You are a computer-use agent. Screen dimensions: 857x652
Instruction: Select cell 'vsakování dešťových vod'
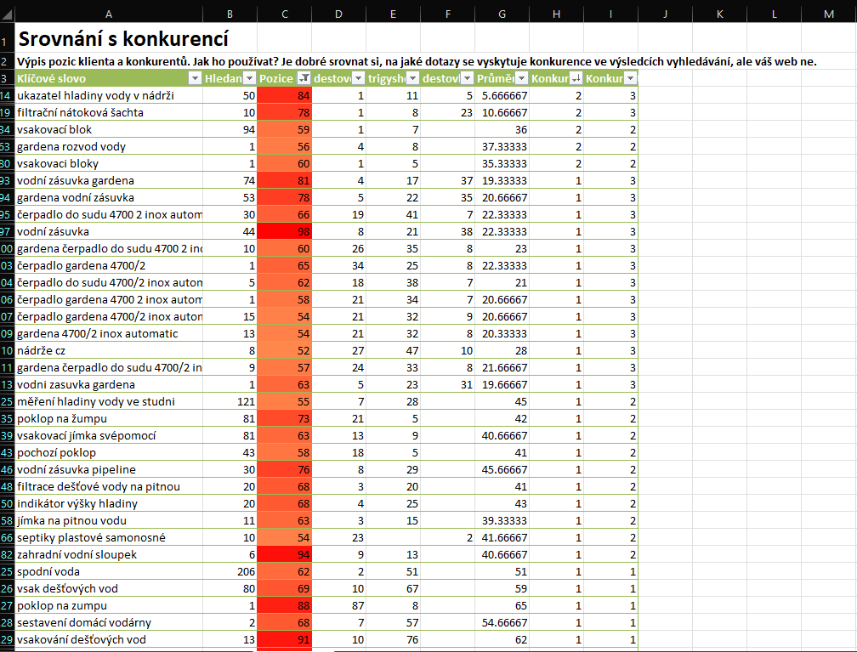point(109,639)
